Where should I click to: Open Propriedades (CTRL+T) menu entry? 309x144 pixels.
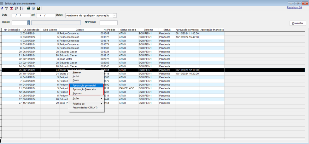(85, 108)
